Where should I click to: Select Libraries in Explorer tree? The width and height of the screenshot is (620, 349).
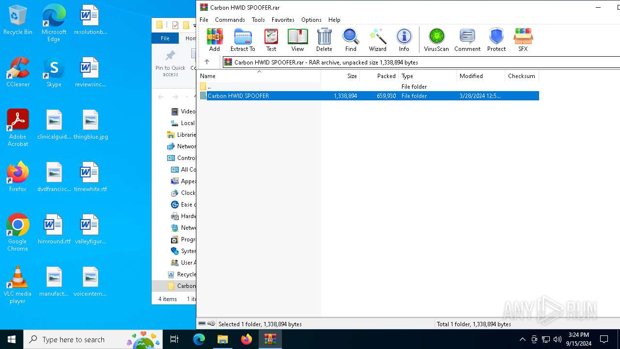(x=181, y=135)
